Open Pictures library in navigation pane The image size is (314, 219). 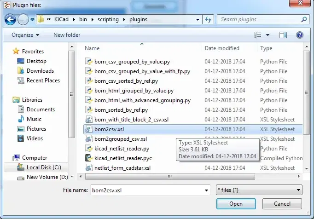point(36,128)
